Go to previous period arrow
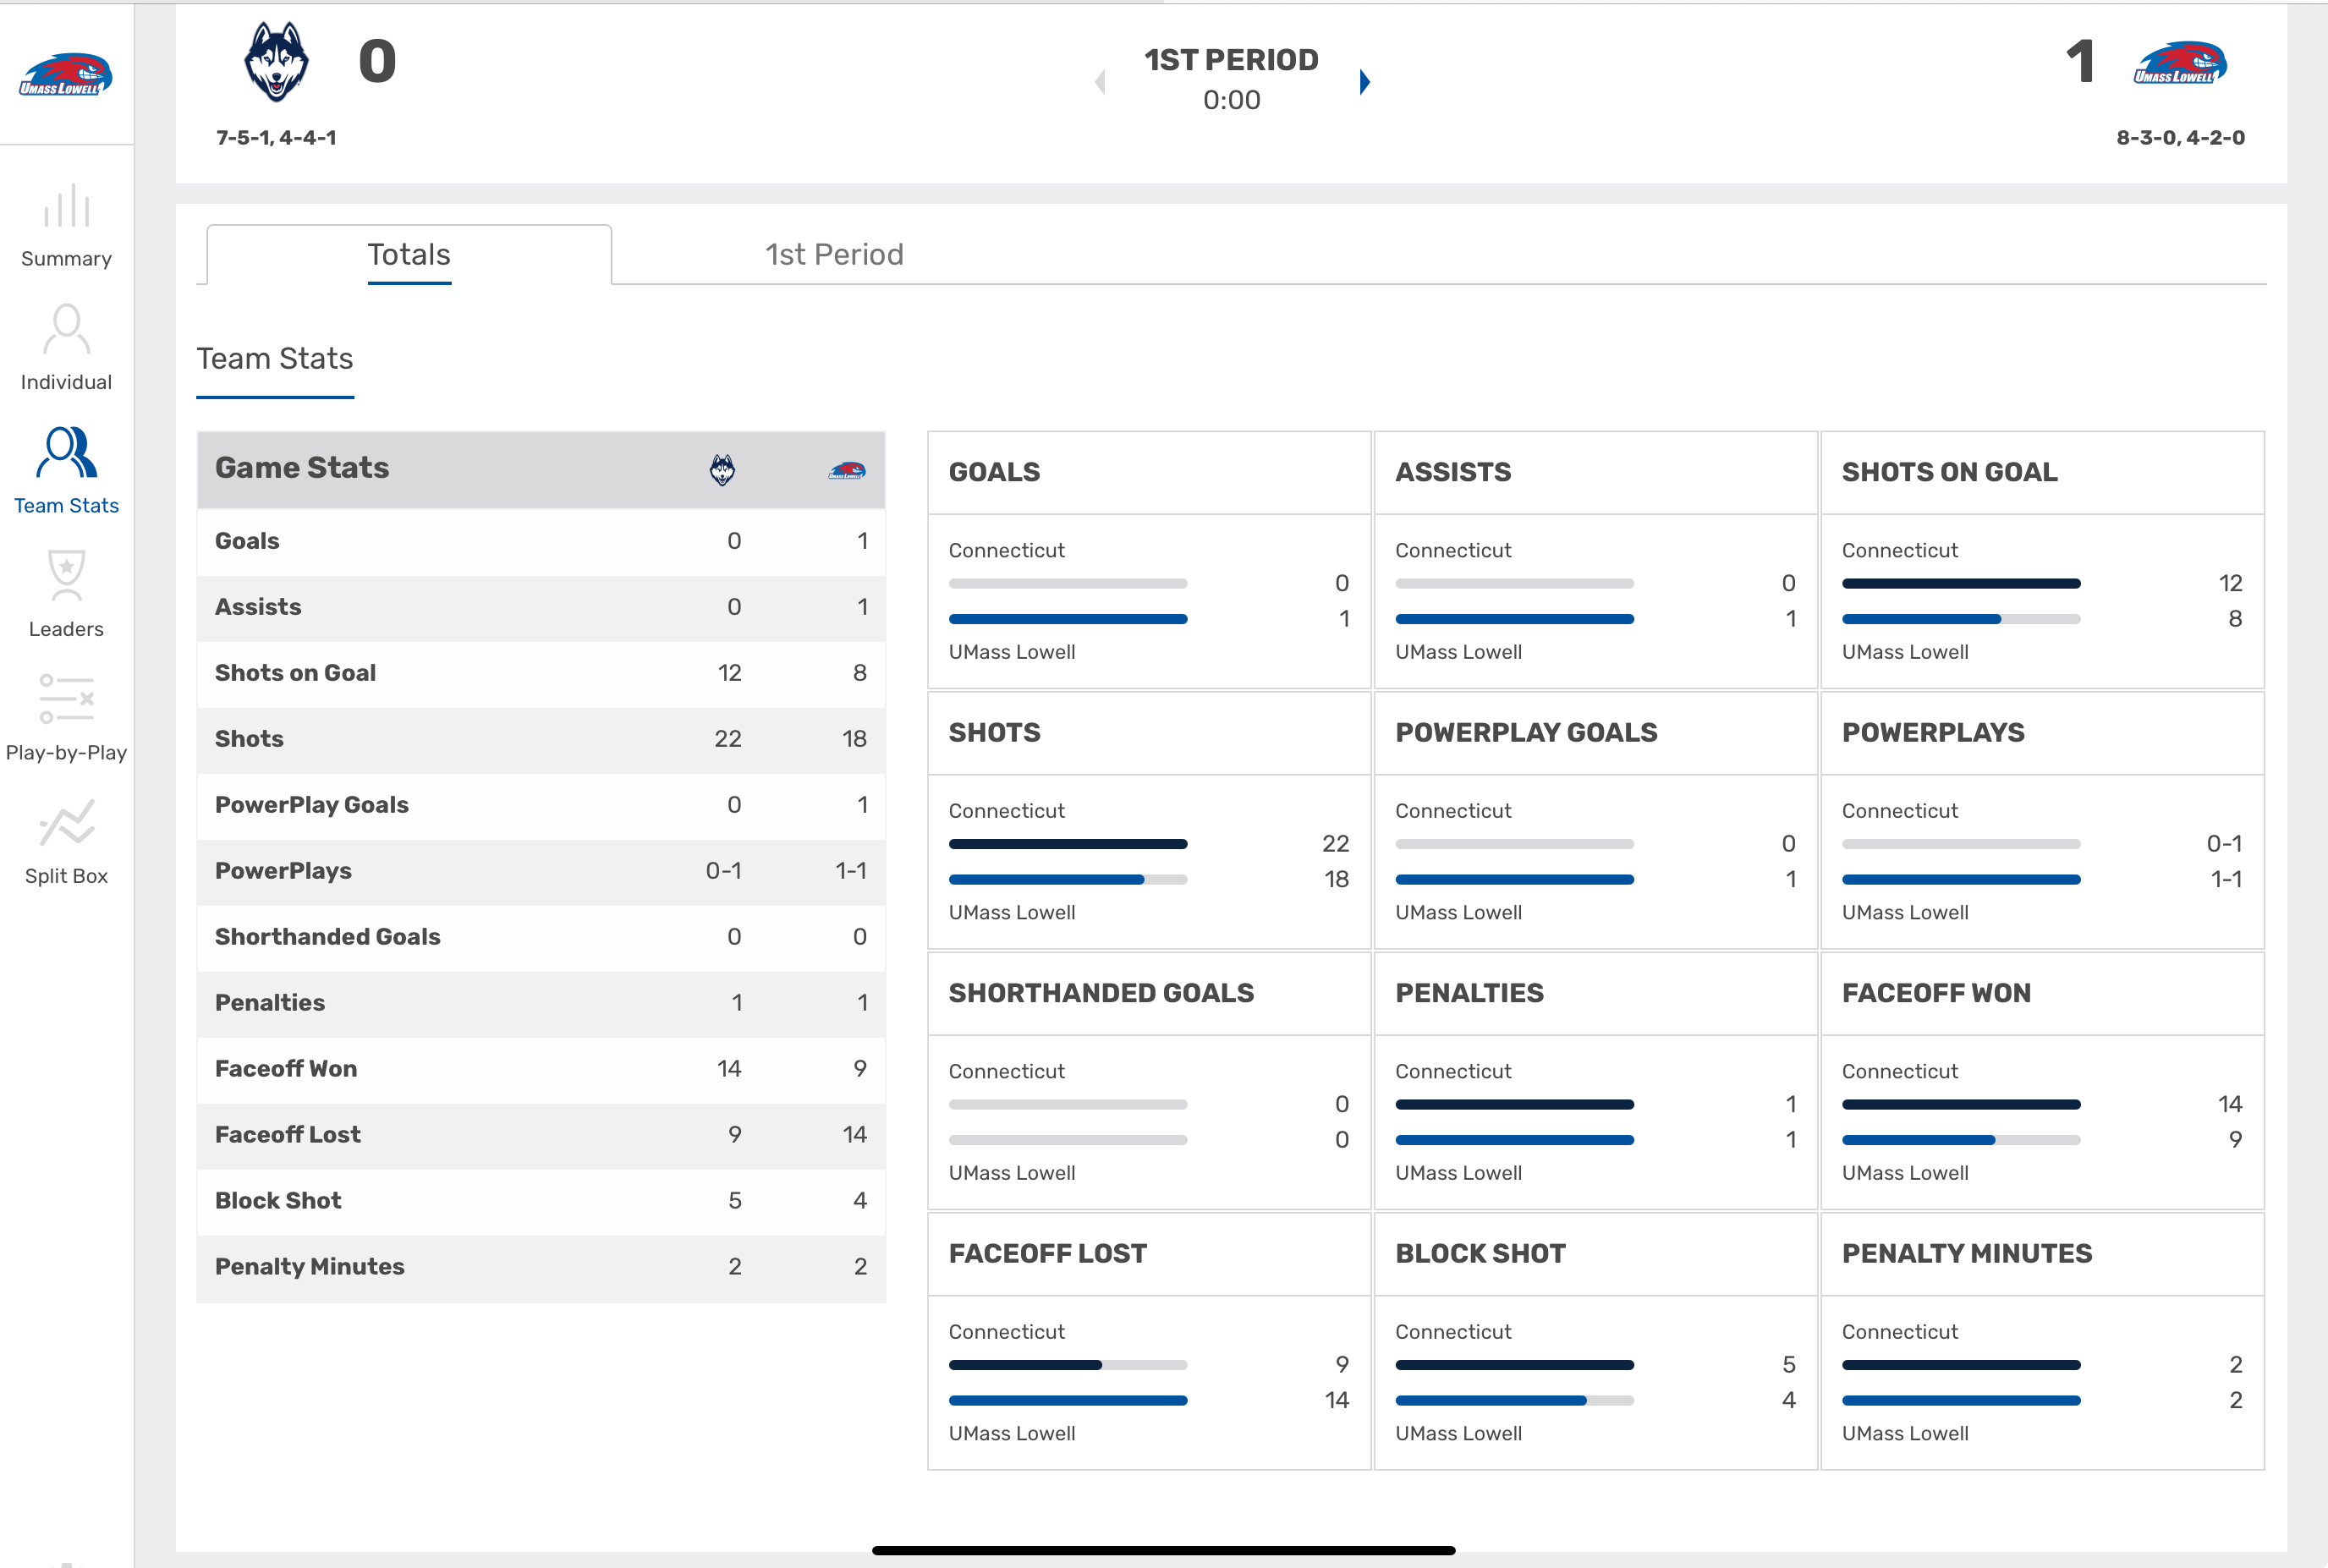Viewport: 2328px width, 1568px height. click(1100, 82)
